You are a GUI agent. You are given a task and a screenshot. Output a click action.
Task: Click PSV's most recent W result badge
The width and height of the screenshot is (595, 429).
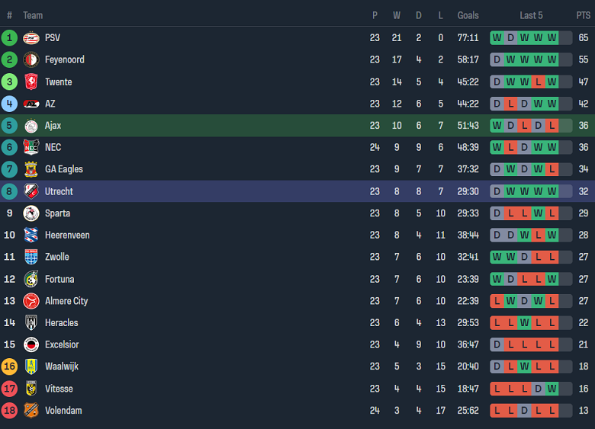pyautogui.click(x=552, y=37)
